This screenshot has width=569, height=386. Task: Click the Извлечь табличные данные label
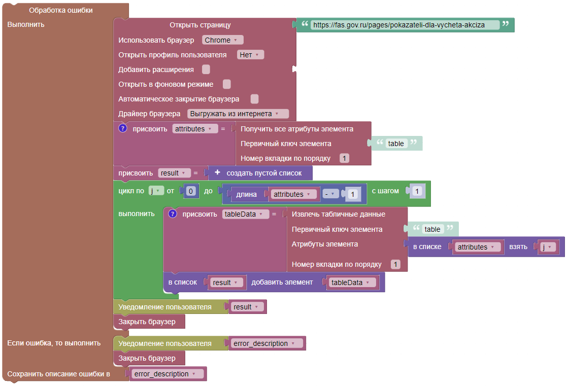click(339, 214)
